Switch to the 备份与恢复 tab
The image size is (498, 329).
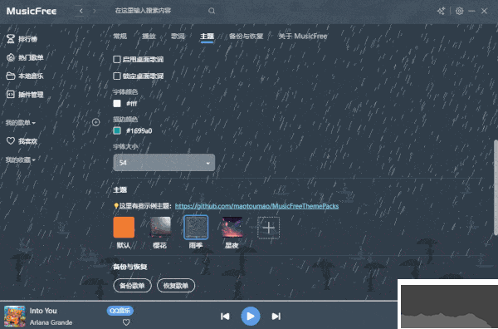[x=247, y=37]
